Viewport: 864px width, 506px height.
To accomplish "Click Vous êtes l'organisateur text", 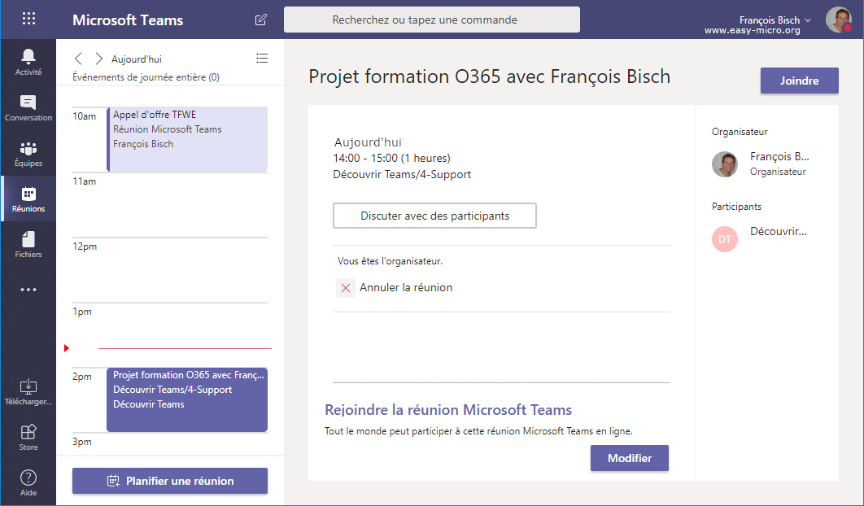I will click(391, 261).
